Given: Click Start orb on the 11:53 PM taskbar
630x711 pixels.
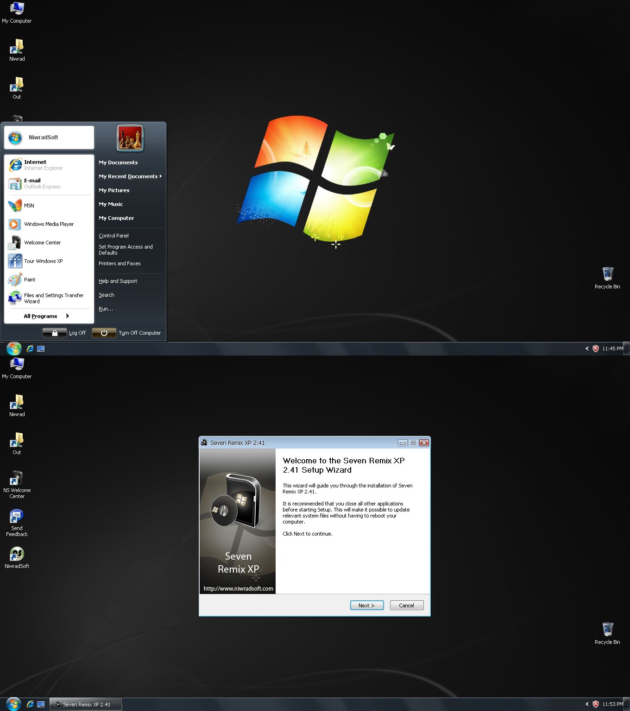Looking at the screenshot, I should [x=14, y=704].
